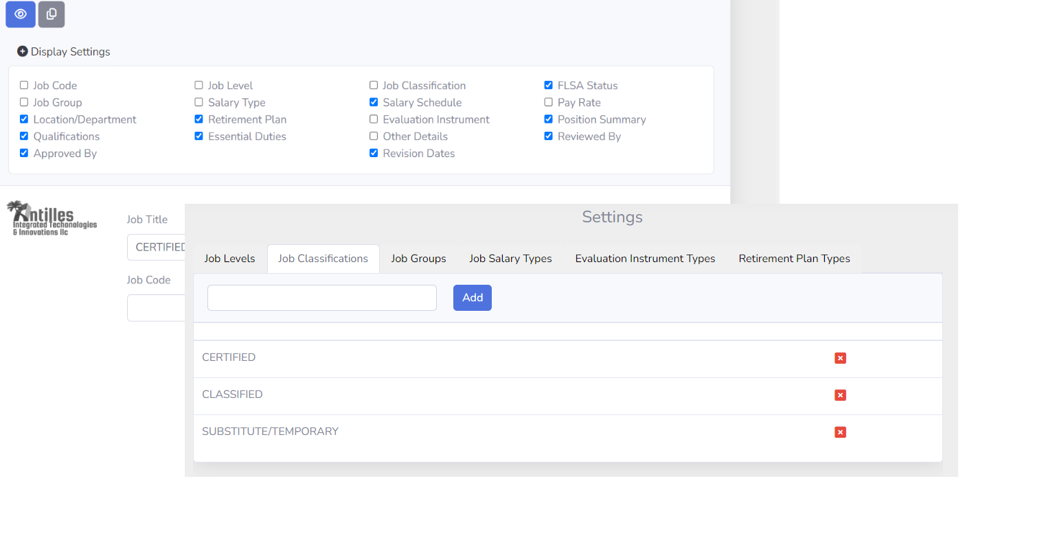The image size is (1055, 540).
Task: Click the Job Code input field
Action: click(157, 308)
